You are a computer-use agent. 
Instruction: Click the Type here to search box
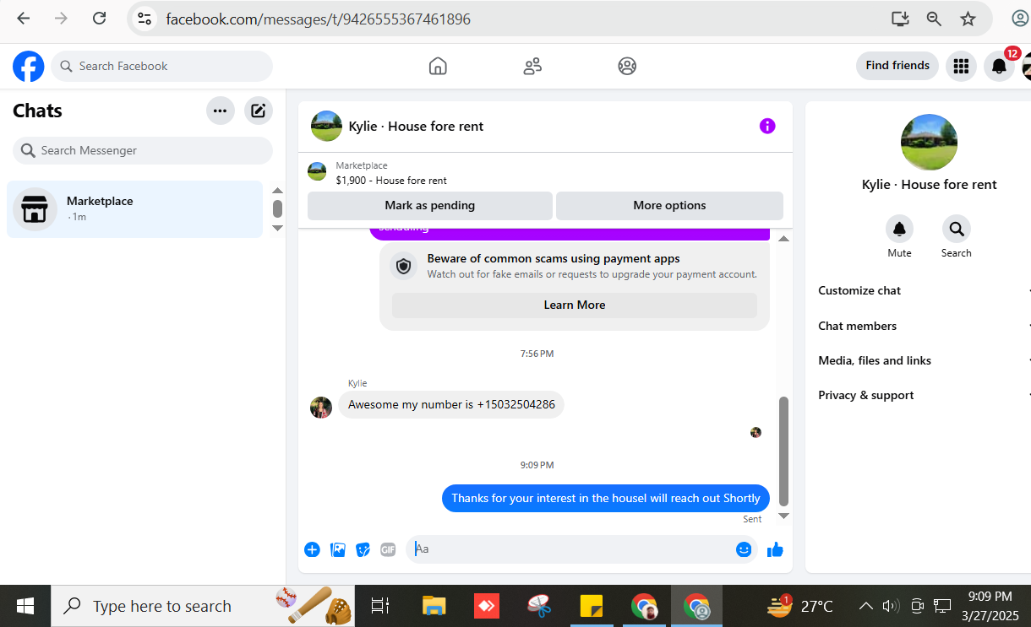[x=203, y=606]
